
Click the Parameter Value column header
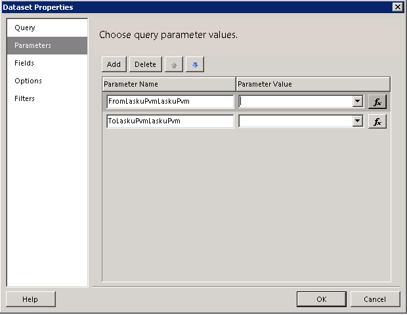312,84
